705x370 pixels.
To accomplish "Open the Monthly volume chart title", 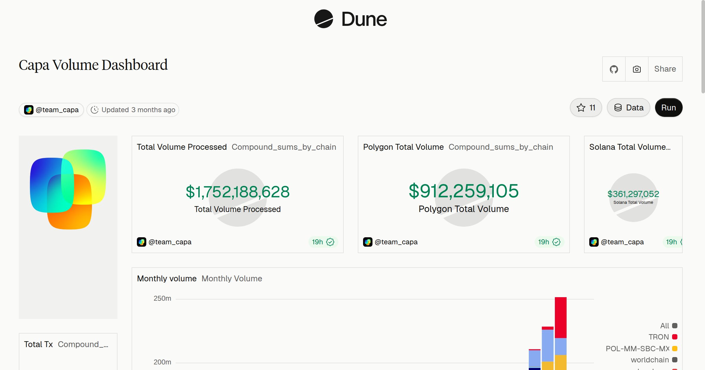I will pos(167,278).
